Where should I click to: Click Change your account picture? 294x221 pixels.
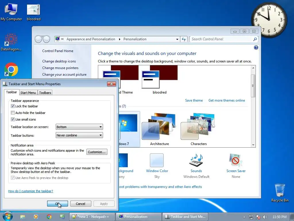click(x=64, y=75)
